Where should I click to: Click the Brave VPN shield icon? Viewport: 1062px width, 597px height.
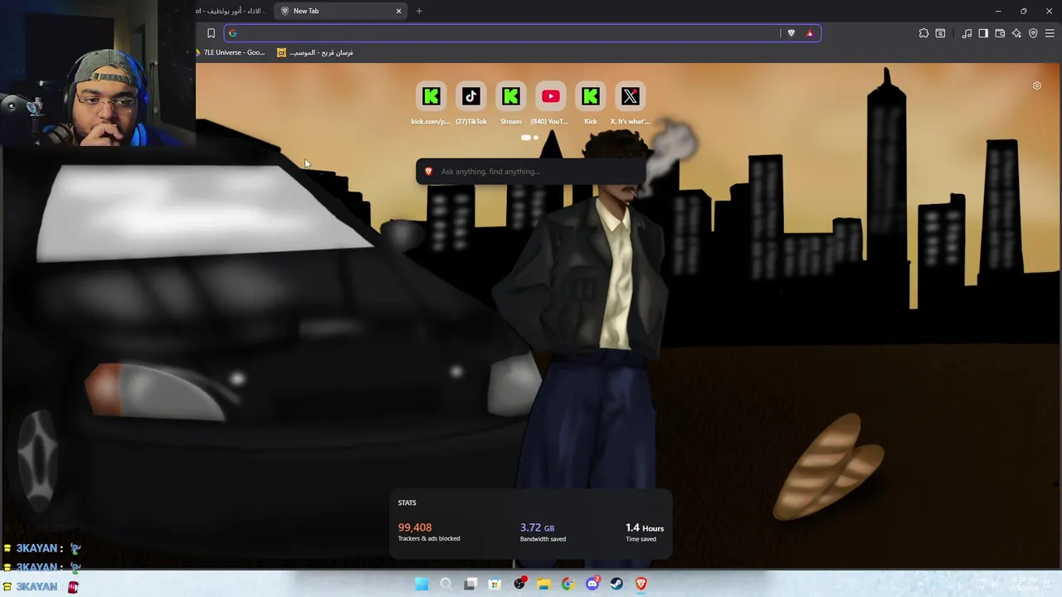(1033, 33)
